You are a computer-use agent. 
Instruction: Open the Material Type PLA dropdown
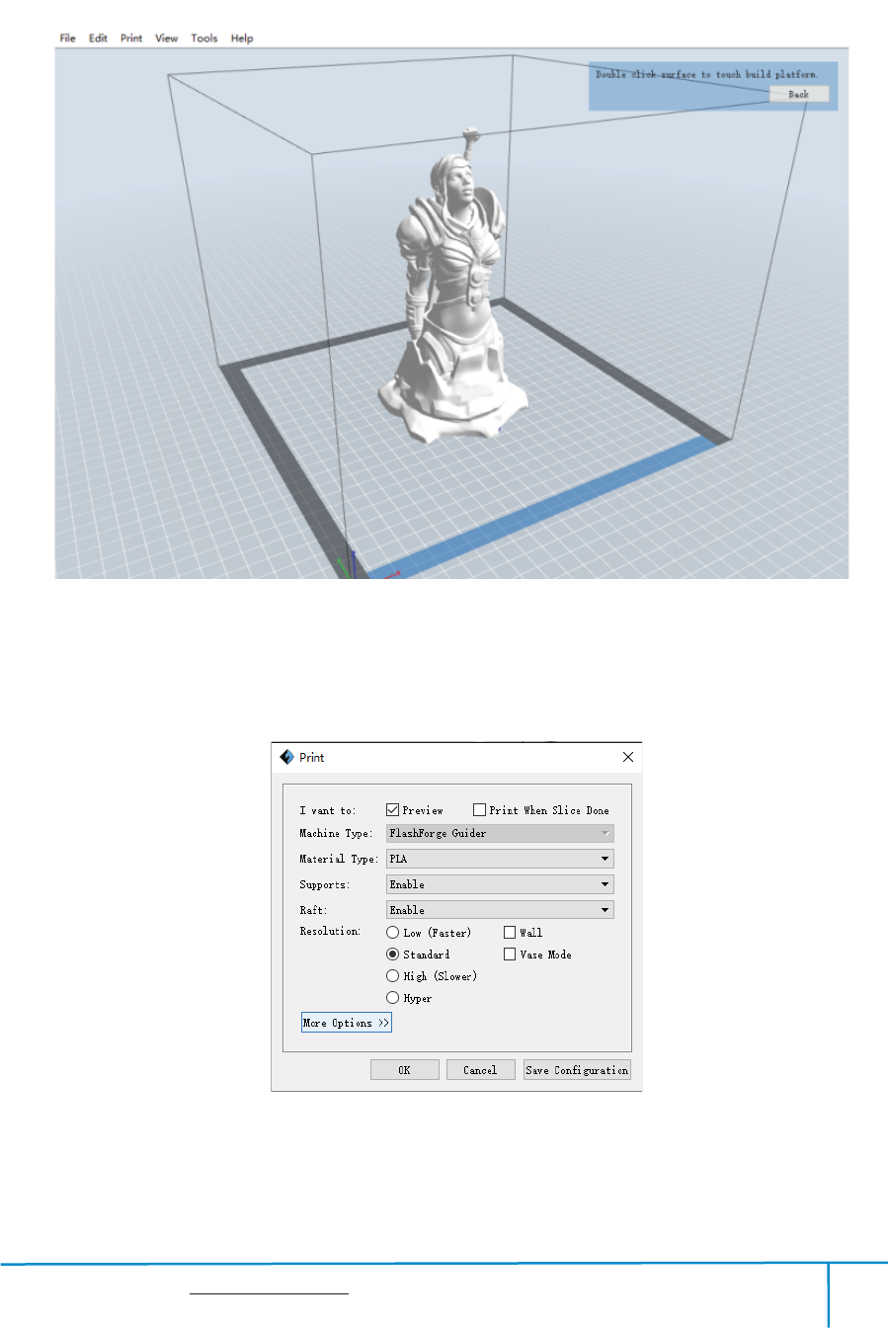[x=500, y=859]
